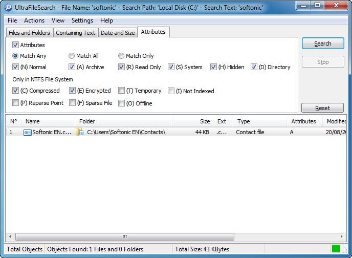Image resolution: width=352 pixels, height=258 pixels.
Task: Click the Total Size: 43 KBytes status text
Action: pyautogui.click(x=202, y=249)
